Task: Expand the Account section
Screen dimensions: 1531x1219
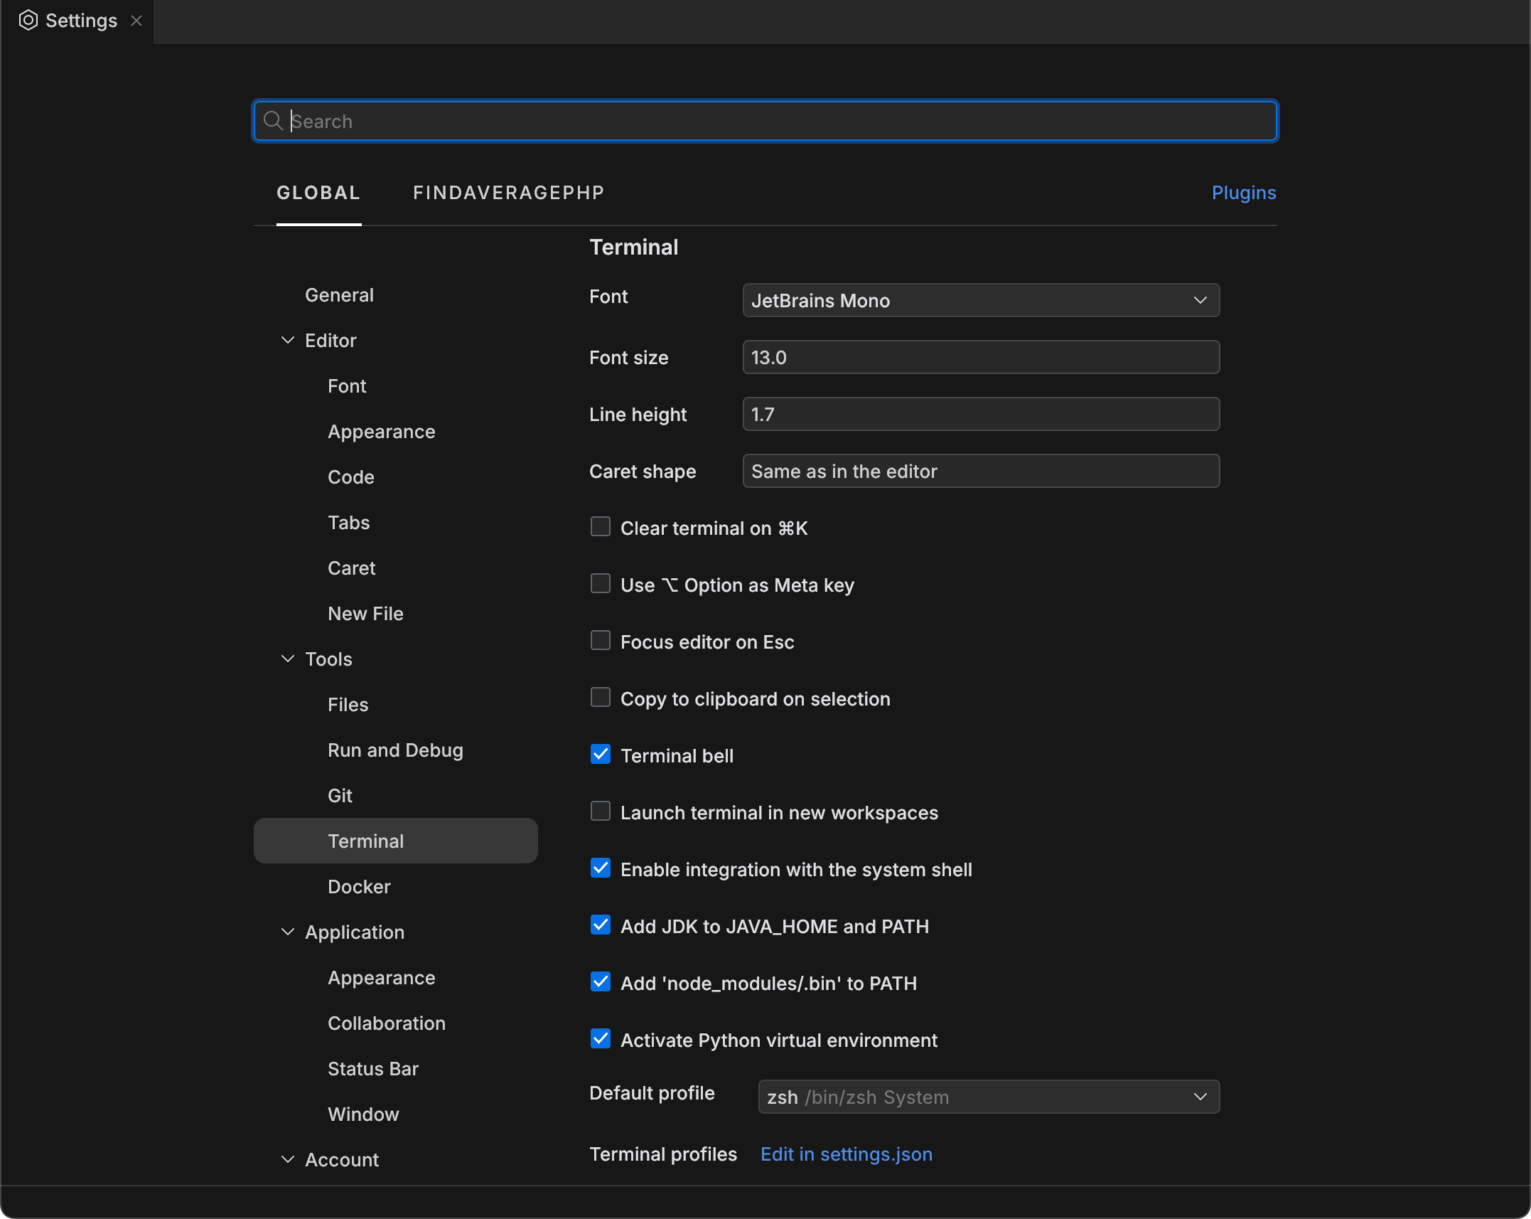Action: (287, 1159)
